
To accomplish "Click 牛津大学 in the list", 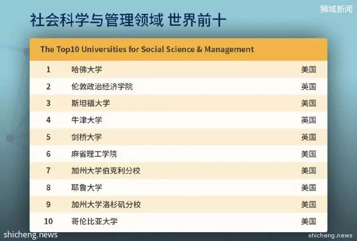I will tap(87, 120).
